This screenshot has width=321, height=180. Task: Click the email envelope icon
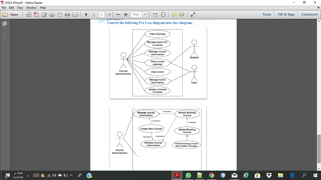coord(75,14)
